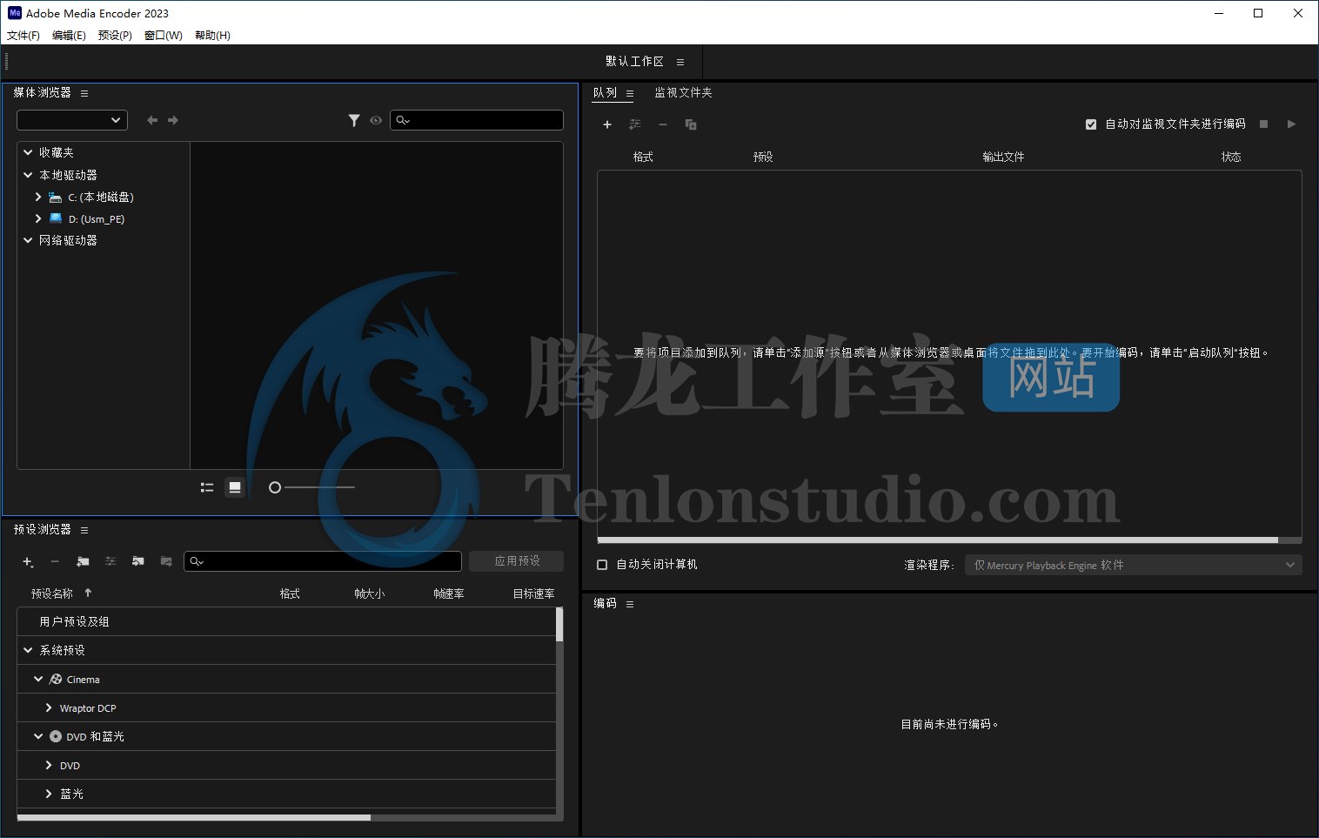This screenshot has height=838, width=1319.
Task: Switch media browser to list view
Action: 207,487
